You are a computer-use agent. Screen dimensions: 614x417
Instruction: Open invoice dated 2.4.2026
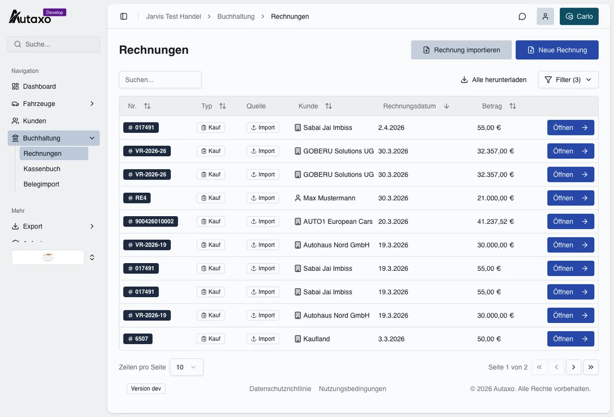[571, 127]
